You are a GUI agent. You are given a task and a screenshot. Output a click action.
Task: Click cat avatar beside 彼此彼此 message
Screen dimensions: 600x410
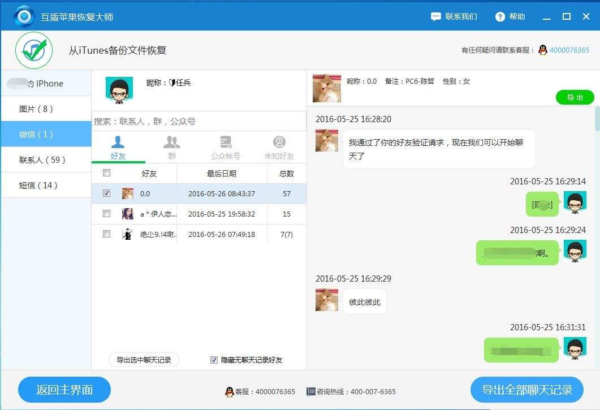[x=327, y=300]
